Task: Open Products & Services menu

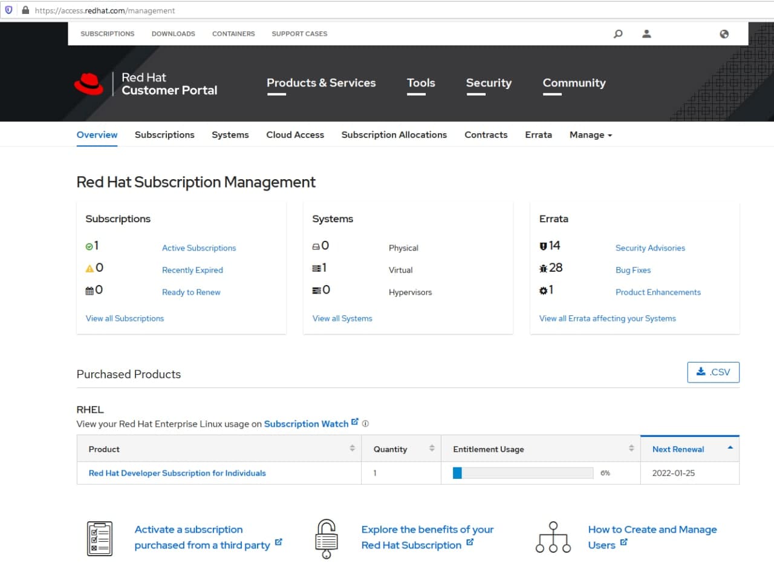Action: (x=321, y=83)
